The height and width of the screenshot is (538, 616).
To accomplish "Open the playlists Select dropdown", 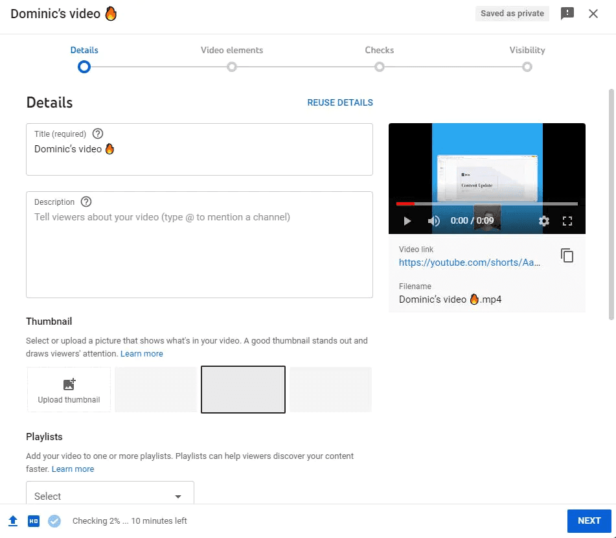I will coord(110,493).
